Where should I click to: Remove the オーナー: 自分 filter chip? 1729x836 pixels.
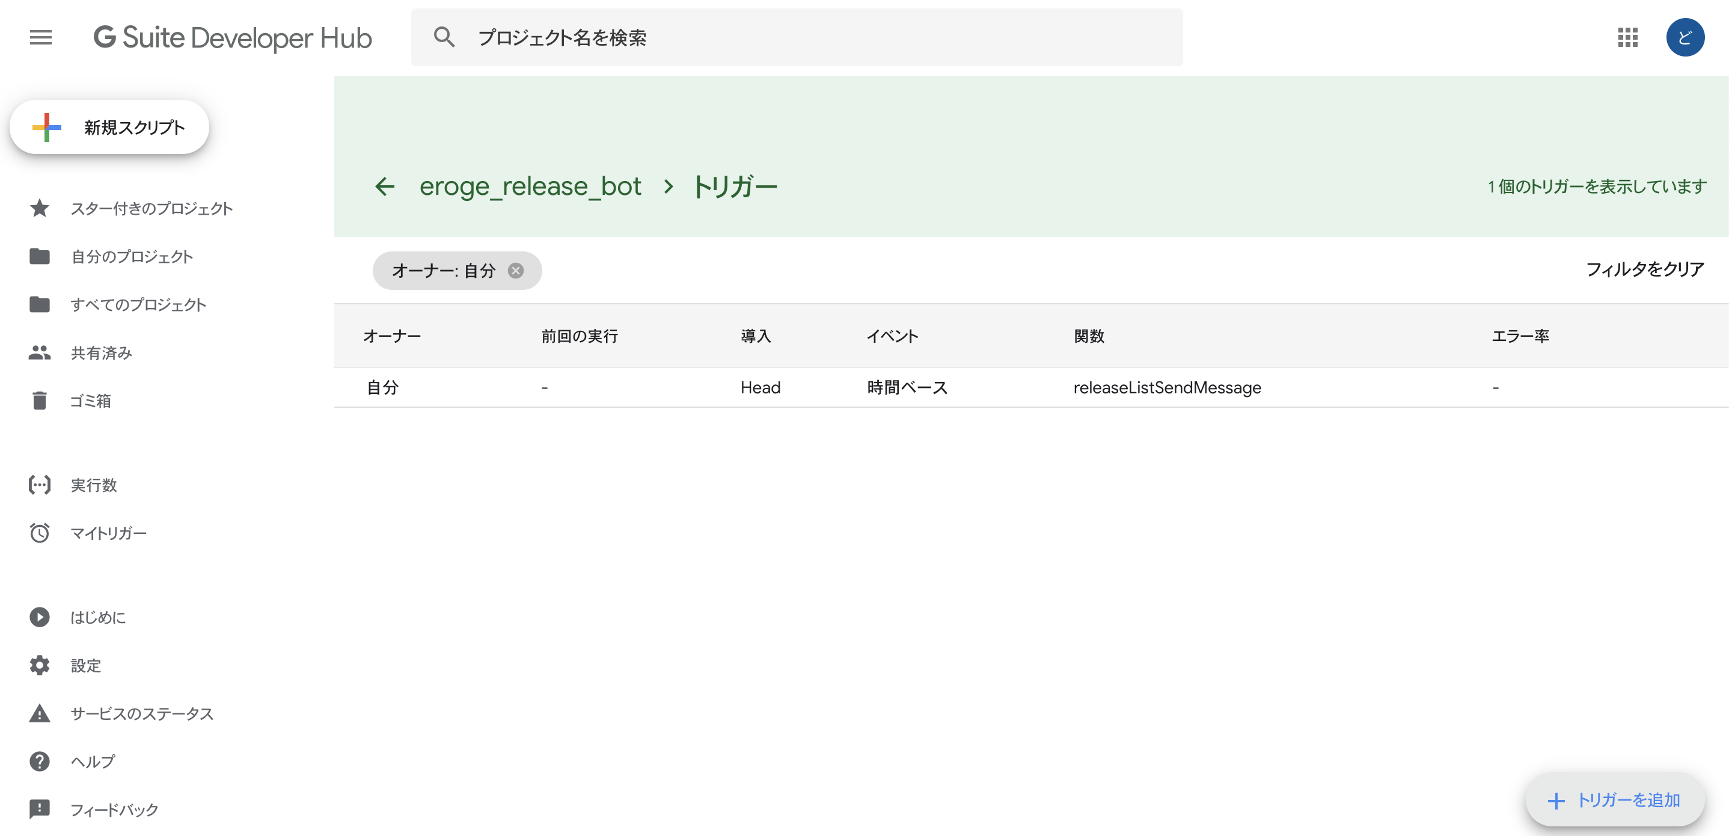click(x=515, y=271)
